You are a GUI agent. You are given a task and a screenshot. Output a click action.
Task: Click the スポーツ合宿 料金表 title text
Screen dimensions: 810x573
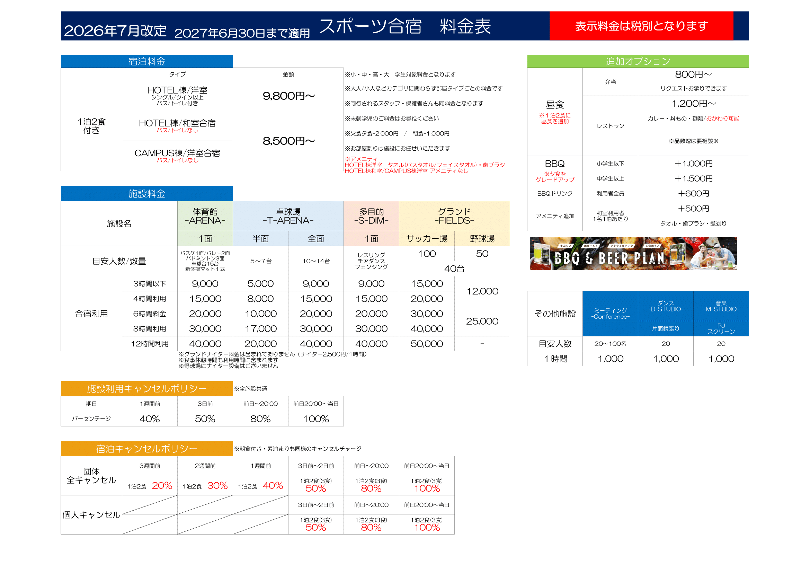(x=404, y=26)
